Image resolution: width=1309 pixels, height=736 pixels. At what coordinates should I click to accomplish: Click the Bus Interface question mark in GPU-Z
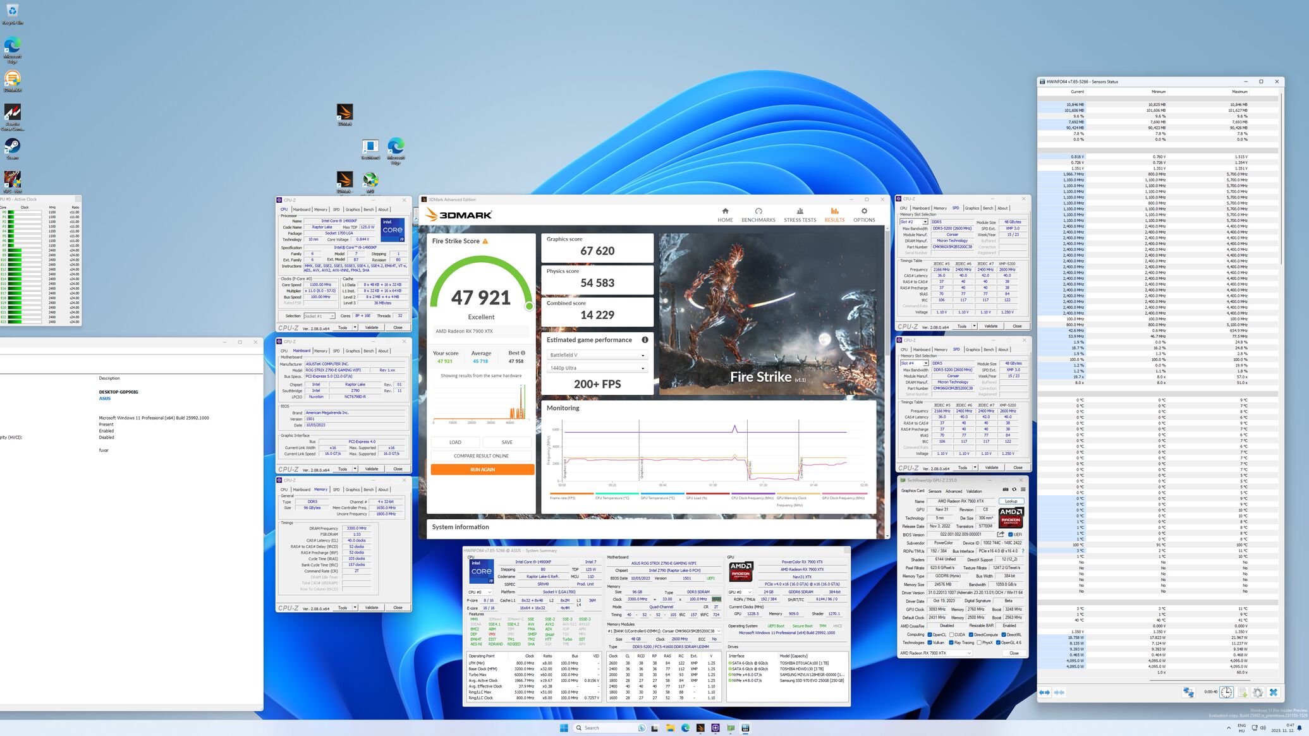(1023, 551)
